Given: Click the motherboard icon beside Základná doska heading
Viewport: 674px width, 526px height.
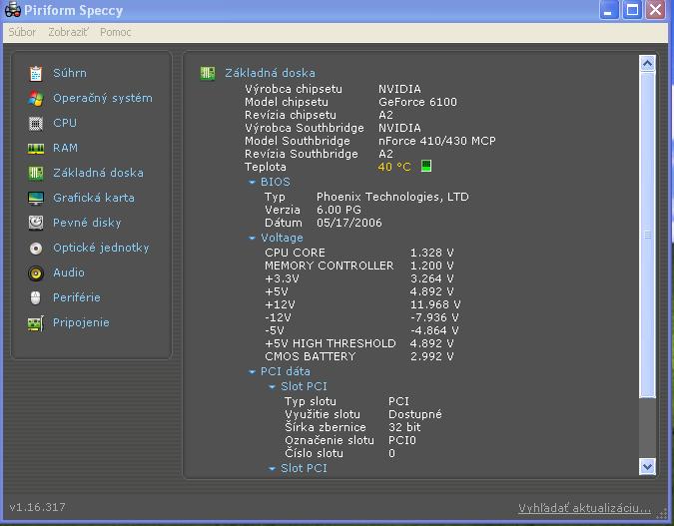Looking at the screenshot, I should tap(208, 73).
